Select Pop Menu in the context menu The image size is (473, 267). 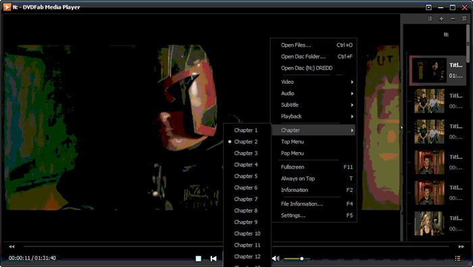[x=314, y=153]
